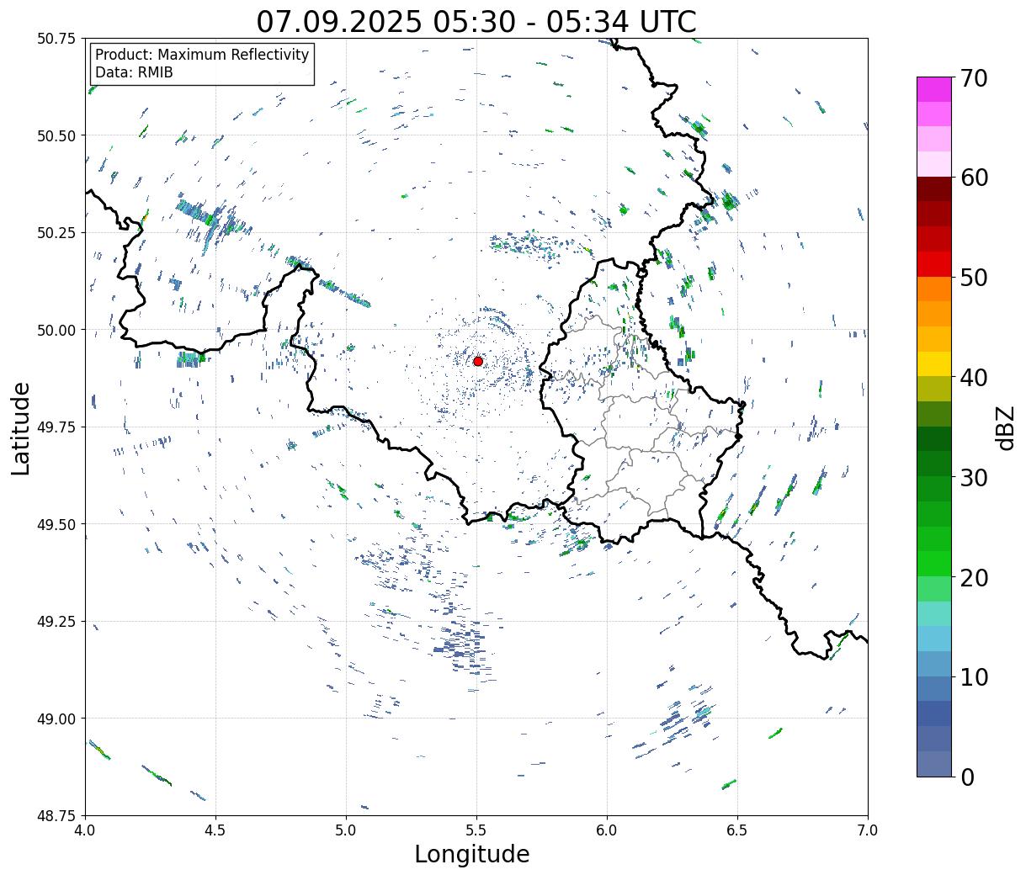Click the plot title '07.09.2025 05:30 - 05:34 UTC'
This screenshot has height=875, width=1026.
click(x=476, y=21)
